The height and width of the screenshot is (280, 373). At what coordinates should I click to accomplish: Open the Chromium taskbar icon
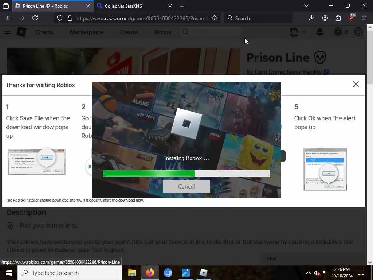[168, 273]
